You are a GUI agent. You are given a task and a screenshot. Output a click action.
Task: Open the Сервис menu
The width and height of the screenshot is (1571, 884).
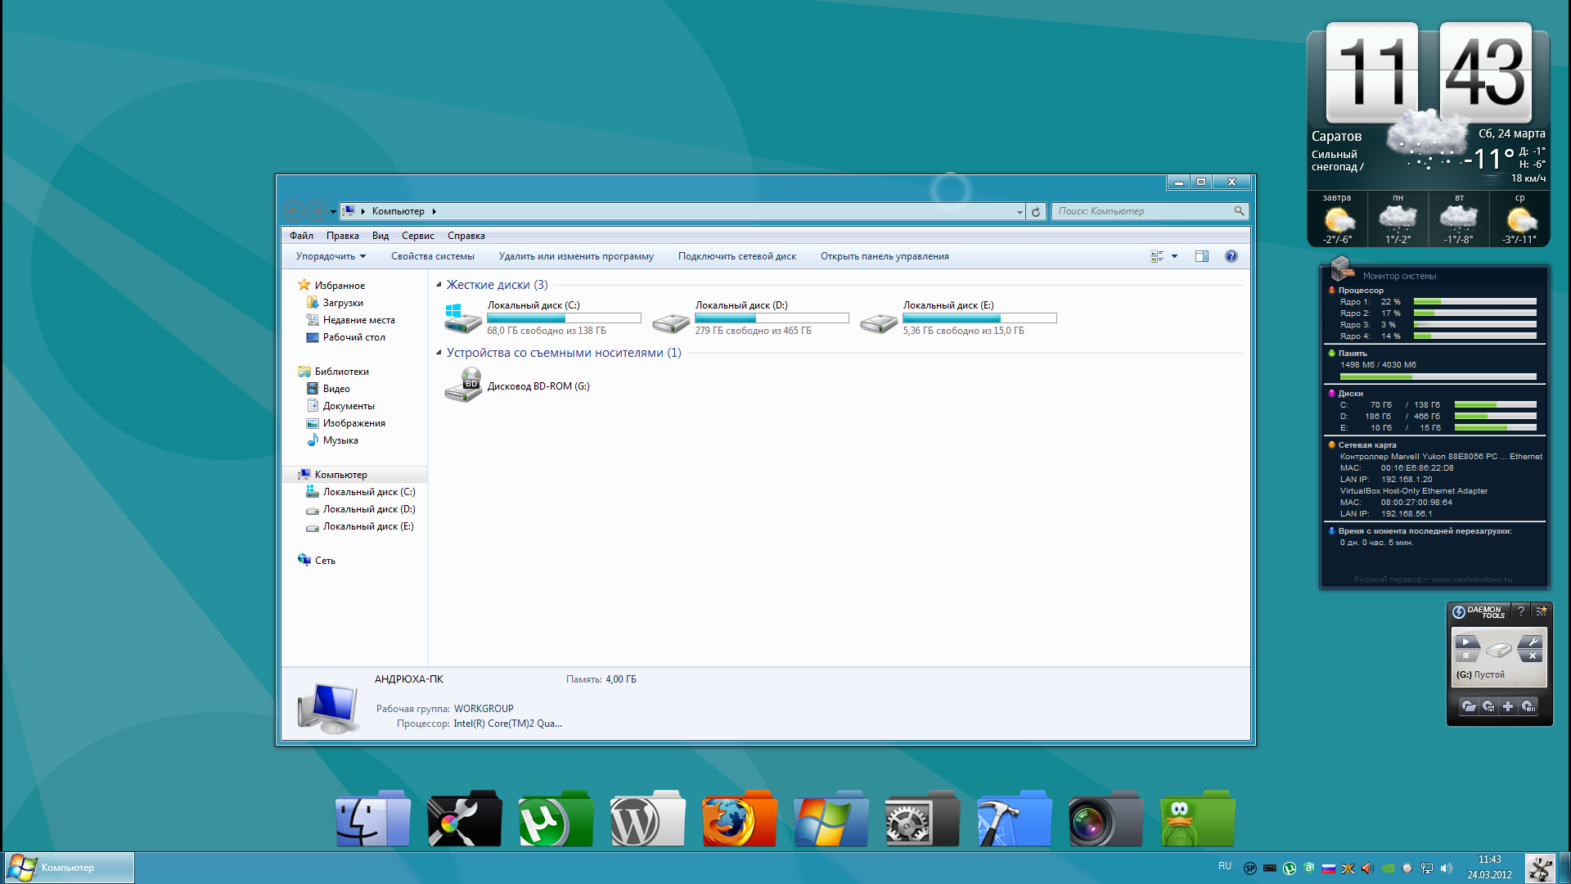point(417,236)
